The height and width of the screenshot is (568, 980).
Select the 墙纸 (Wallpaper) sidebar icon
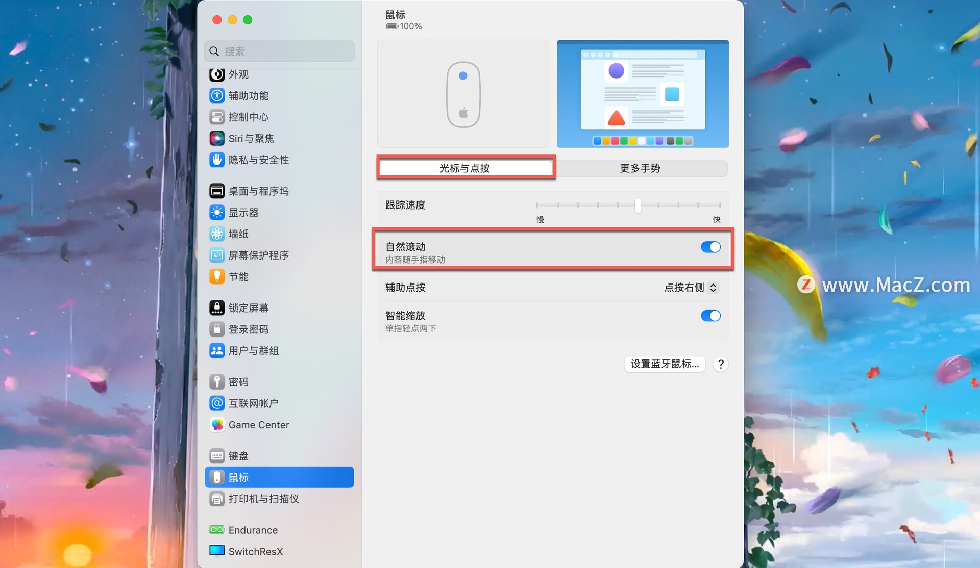point(217,234)
